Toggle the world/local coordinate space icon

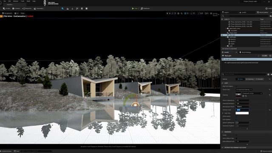tap(178, 13)
